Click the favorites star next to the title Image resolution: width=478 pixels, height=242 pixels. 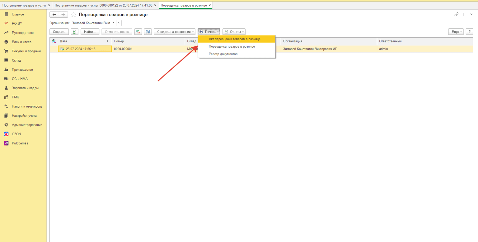pyautogui.click(x=73, y=15)
